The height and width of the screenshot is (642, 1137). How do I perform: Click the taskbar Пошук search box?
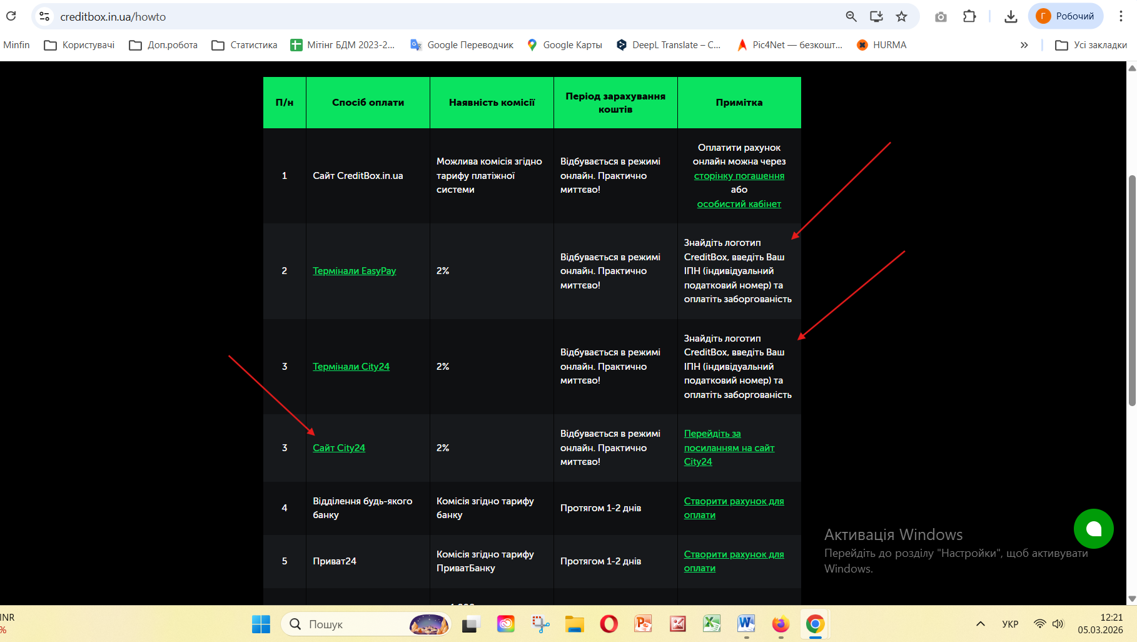366,624
